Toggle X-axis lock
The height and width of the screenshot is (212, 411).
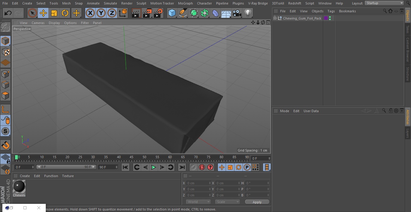[x=90, y=13]
